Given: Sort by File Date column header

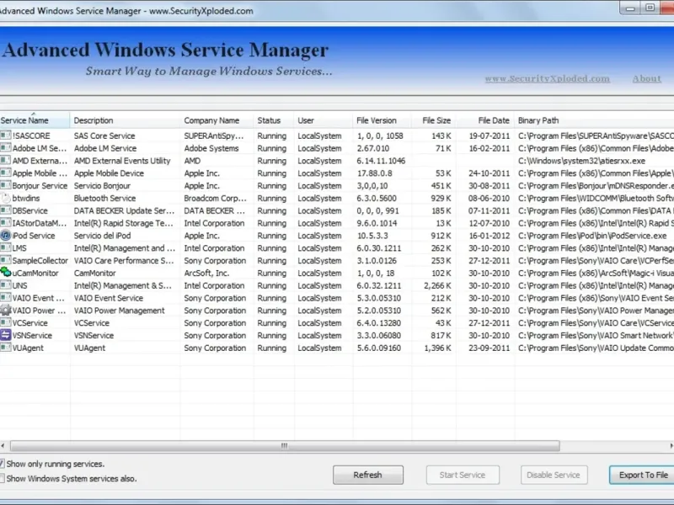Looking at the screenshot, I should [x=485, y=120].
